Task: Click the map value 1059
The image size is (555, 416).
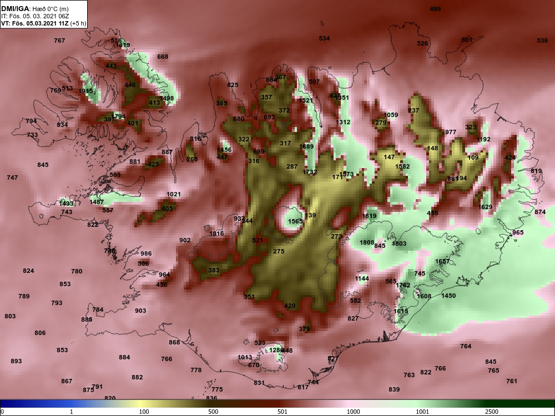Action: pyautogui.click(x=391, y=115)
